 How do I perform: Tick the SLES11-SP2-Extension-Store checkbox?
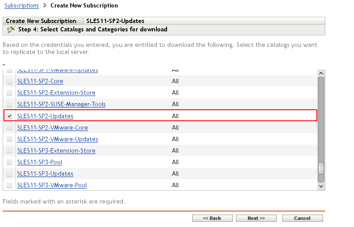coord(10,93)
